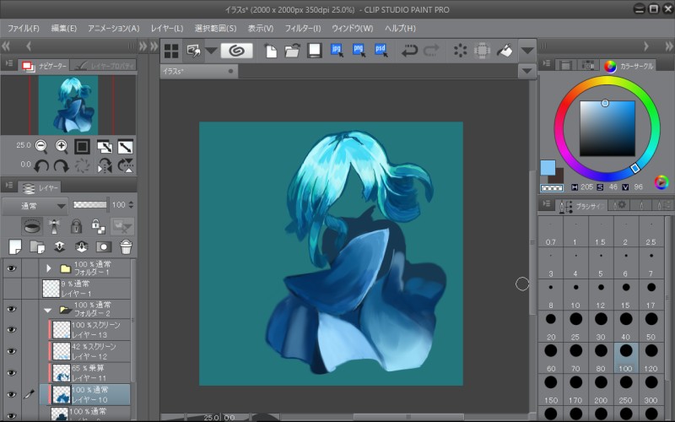Switch to the レイヤープロパティ tab
The width and height of the screenshot is (675, 422).
(102, 65)
